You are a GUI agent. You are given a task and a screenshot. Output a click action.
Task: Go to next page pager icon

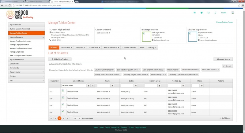tap(63, 118)
